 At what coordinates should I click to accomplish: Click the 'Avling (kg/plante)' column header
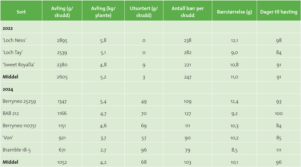pos(103,12)
